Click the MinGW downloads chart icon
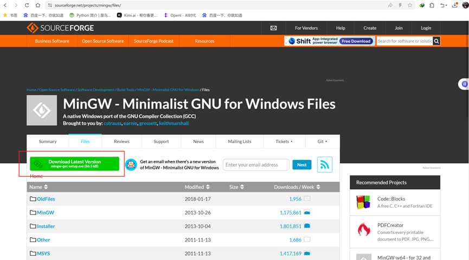469x260 pixels. [x=307, y=212]
